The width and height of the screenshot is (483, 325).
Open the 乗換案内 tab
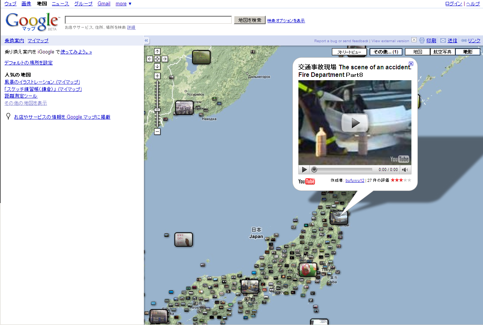14,41
